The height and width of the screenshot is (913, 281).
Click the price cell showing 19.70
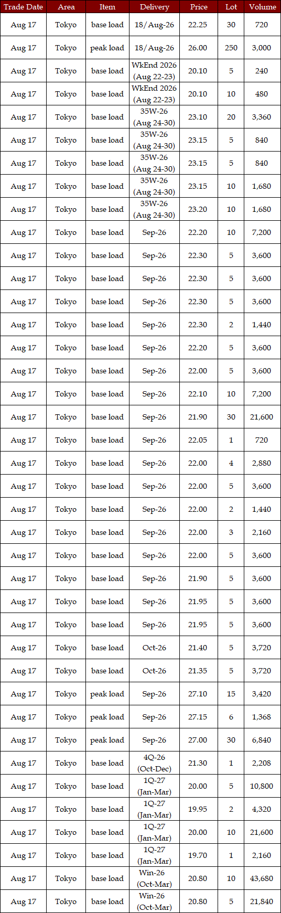coord(199,855)
